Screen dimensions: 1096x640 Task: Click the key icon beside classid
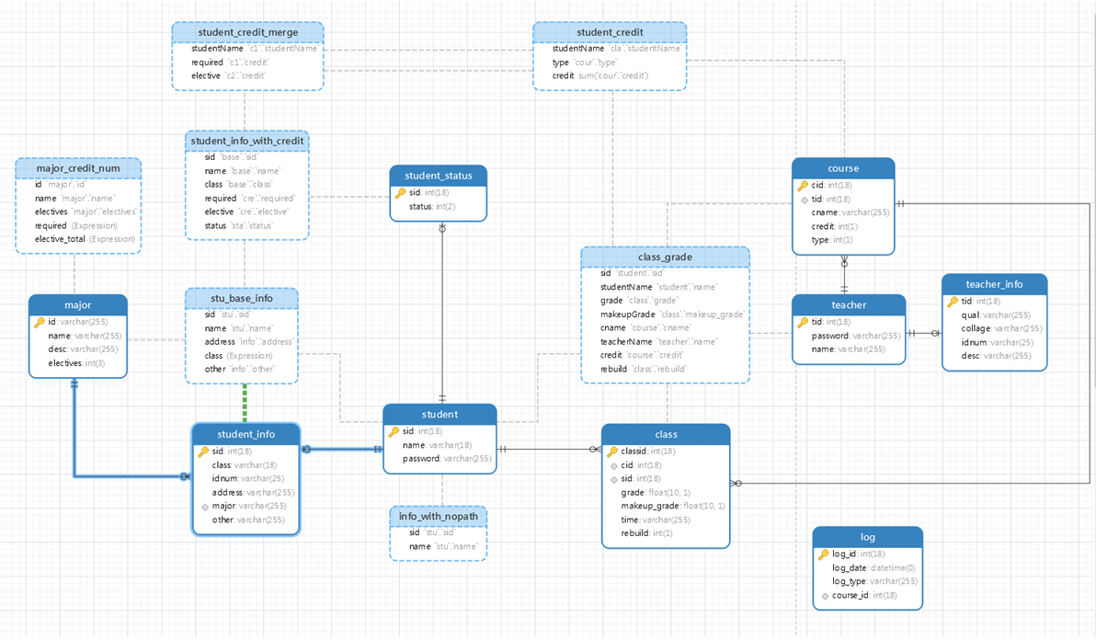click(x=613, y=451)
